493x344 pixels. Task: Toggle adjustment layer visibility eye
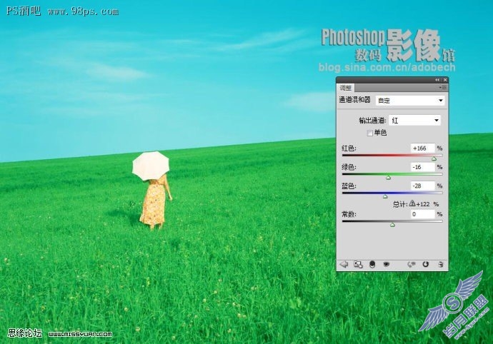coord(386,265)
